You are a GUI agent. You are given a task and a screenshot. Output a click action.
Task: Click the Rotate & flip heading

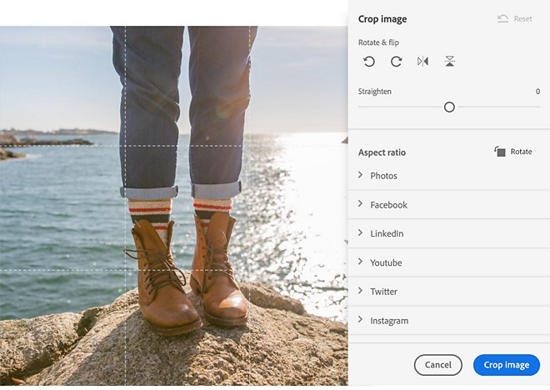[x=378, y=42]
